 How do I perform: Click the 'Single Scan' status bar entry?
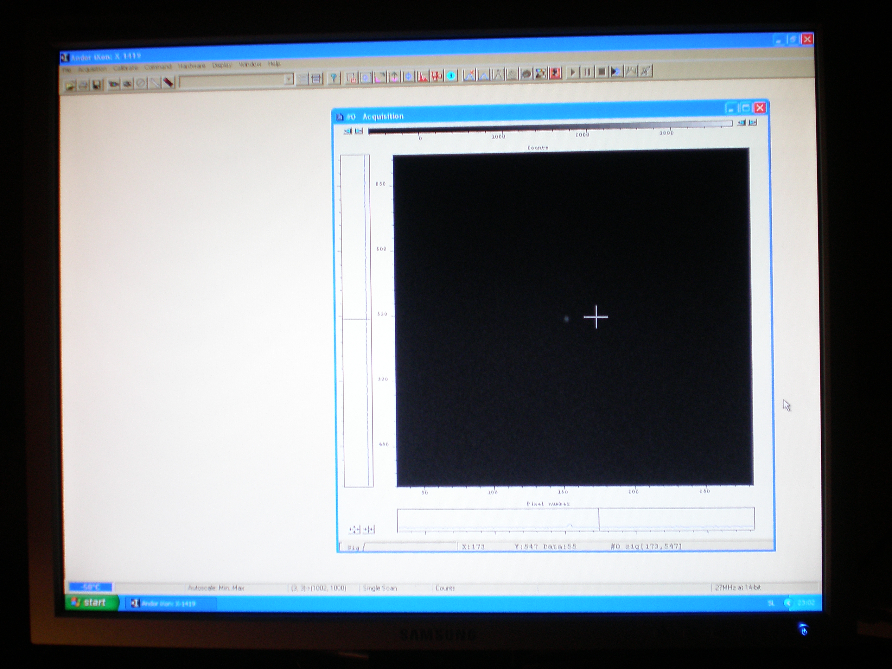[380, 588]
